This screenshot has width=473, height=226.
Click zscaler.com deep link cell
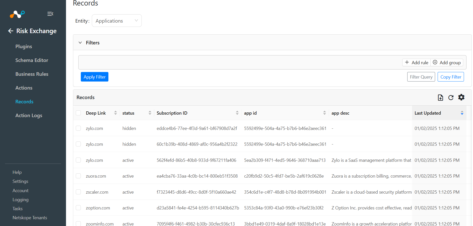(x=97, y=192)
